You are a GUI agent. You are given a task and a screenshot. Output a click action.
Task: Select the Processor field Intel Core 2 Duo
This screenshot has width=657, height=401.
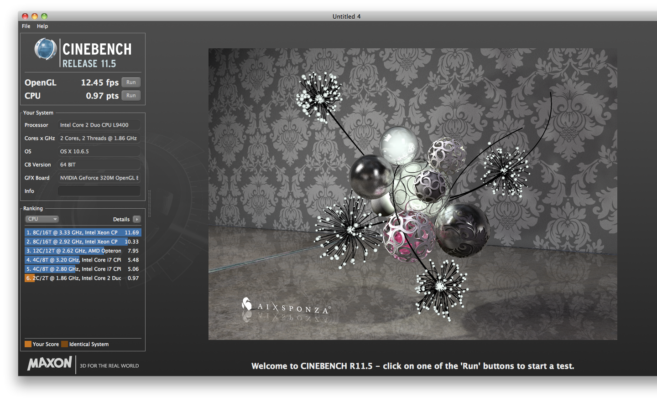[99, 125]
